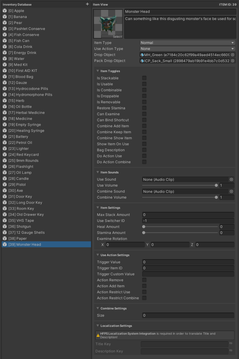Click the cube icon beside Flashlight
The width and height of the screenshot is (239, 359).
[5, 167]
